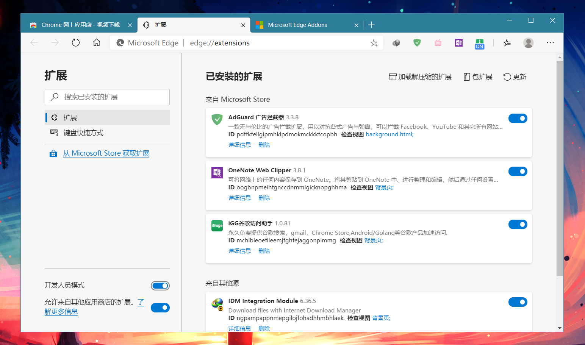Screen dimensions: 585x345
Task: Click the 更新 button
Action: click(515, 77)
